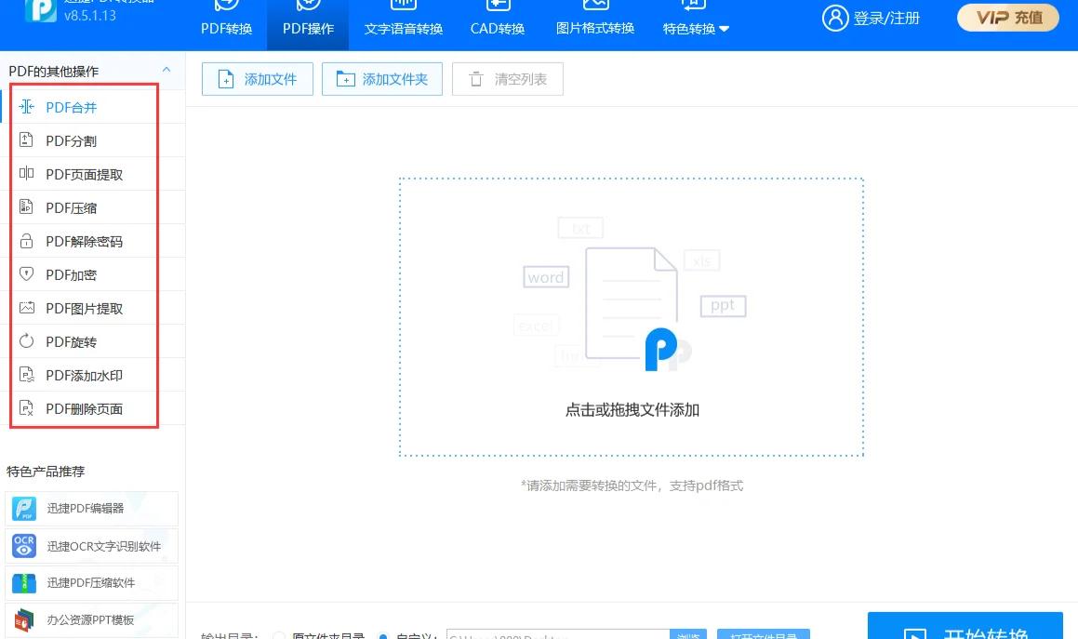The width and height of the screenshot is (1078, 639).
Task: Open the PDF合并 merge tool
Action: (93, 107)
